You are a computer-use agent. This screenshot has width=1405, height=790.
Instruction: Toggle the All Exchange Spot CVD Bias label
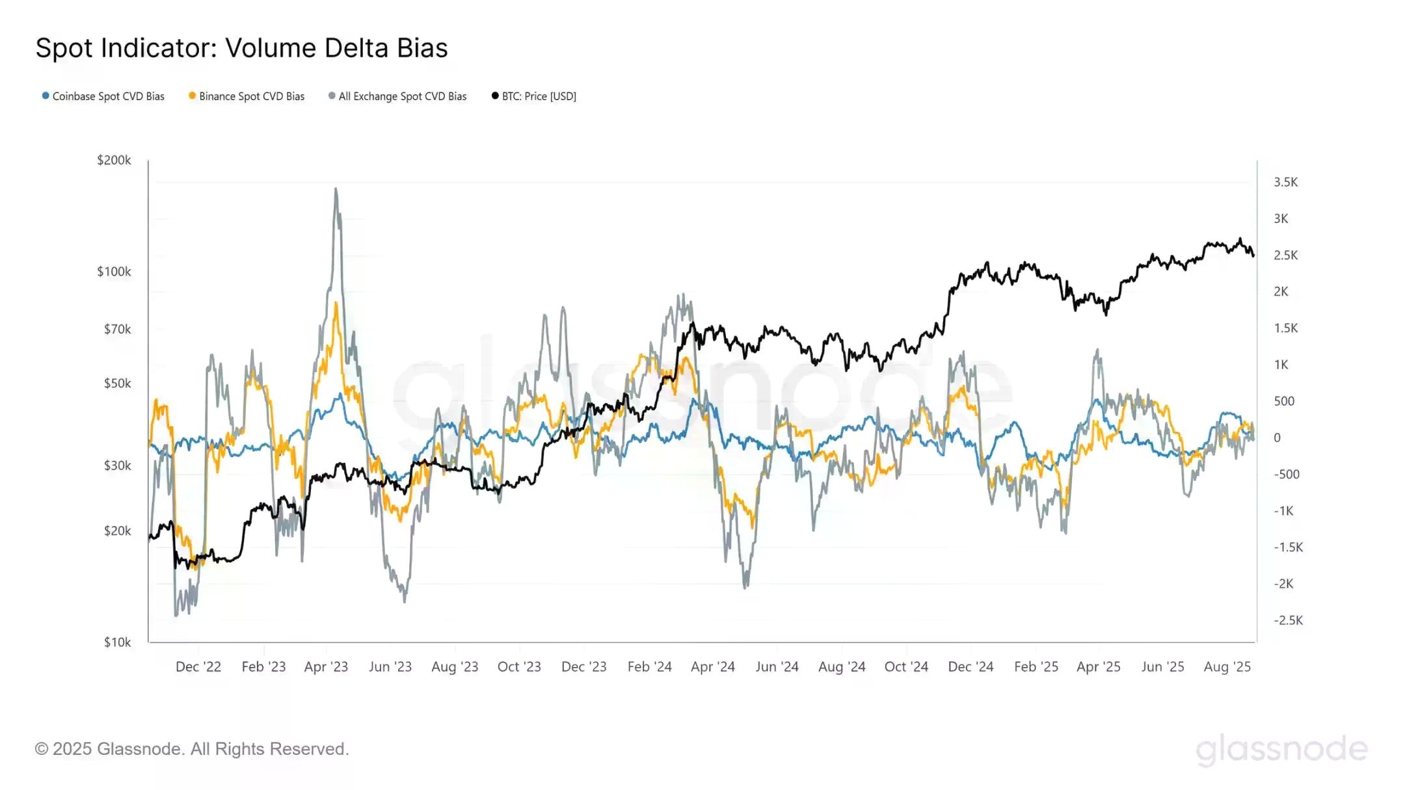point(403,96)
